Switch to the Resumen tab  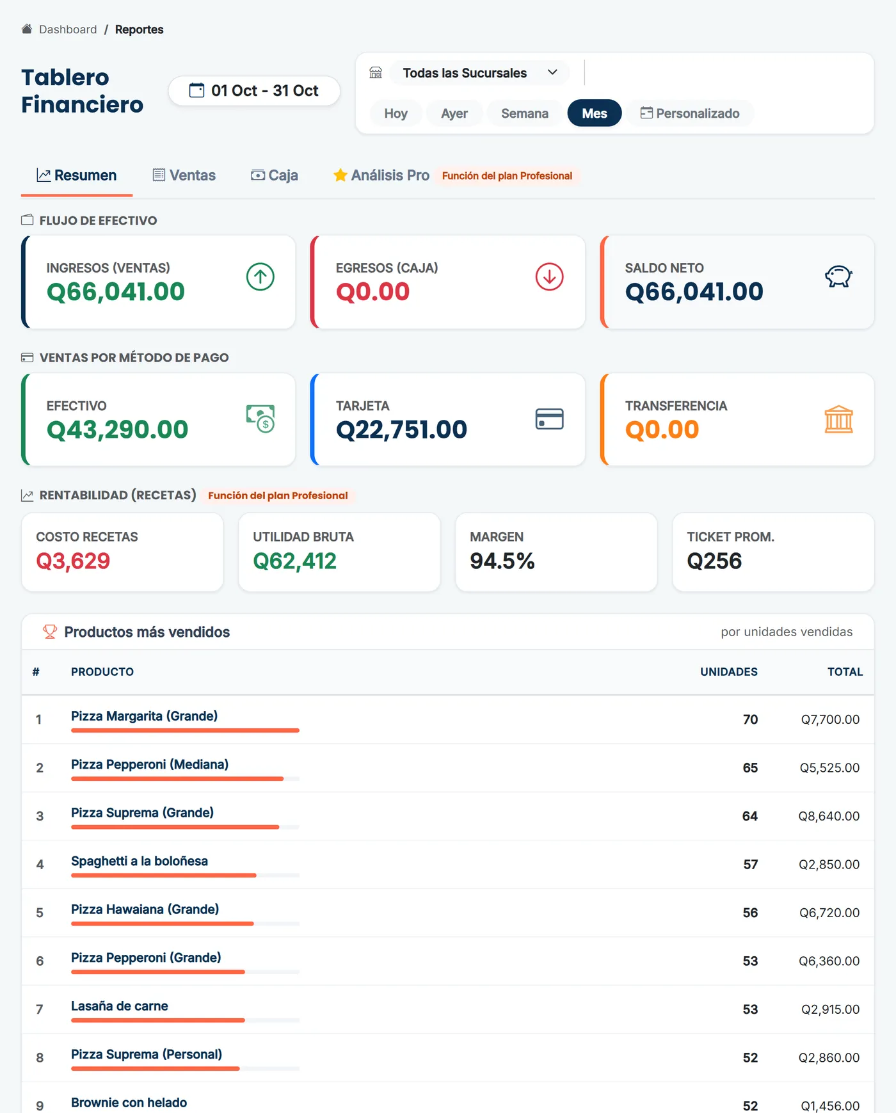(x=77, y=175)
